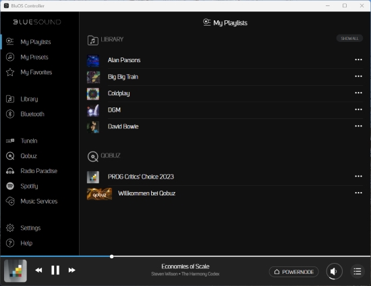This screenshot has height=286, width=371.
Task: Click the DGM playlist thumbnail
Action: pos(93,110)
